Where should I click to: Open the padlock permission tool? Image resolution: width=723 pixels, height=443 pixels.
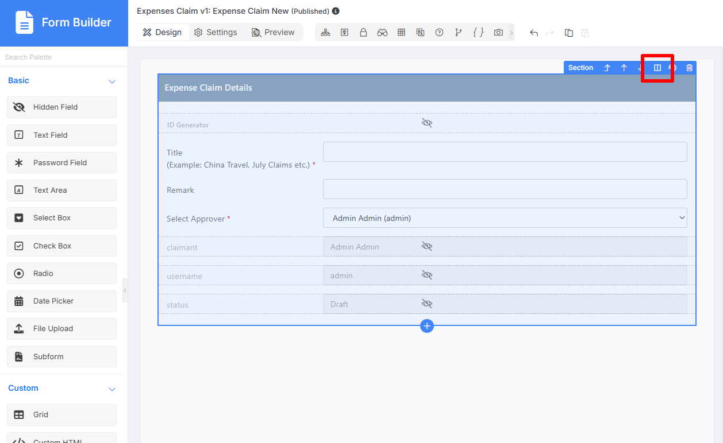pos(363,33)
